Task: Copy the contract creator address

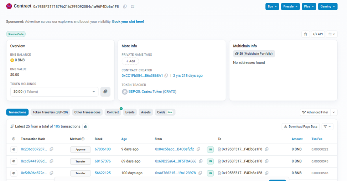Action: tap(166, 76)
